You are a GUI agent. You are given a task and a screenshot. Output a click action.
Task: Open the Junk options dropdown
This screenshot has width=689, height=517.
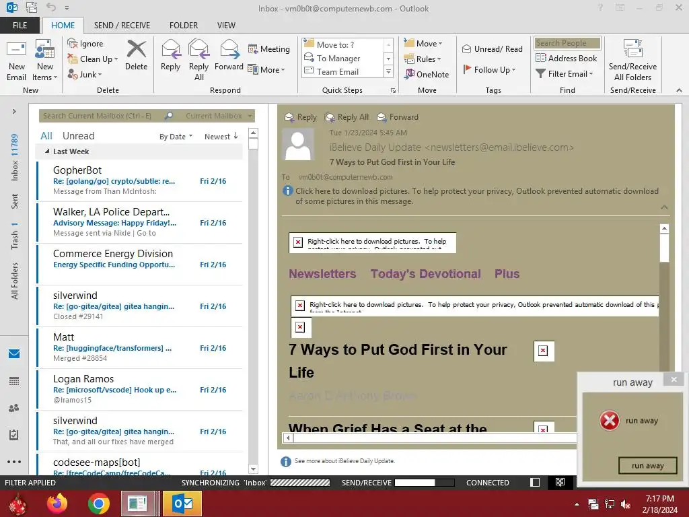point(84,74)
